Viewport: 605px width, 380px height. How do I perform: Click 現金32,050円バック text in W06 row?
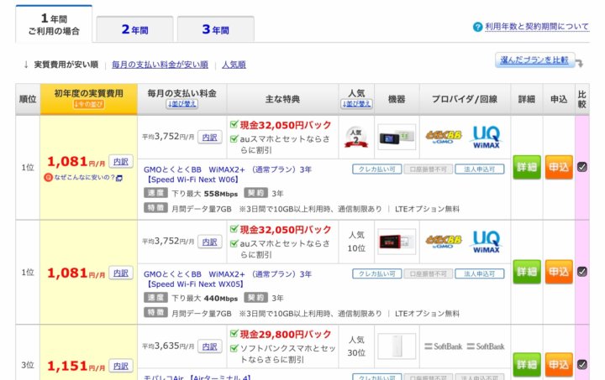[x=286, y=125]
